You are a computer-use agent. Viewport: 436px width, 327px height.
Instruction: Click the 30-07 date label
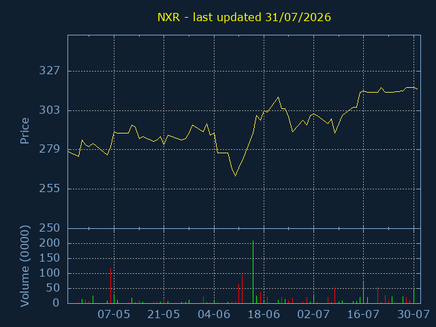(414, 315)
